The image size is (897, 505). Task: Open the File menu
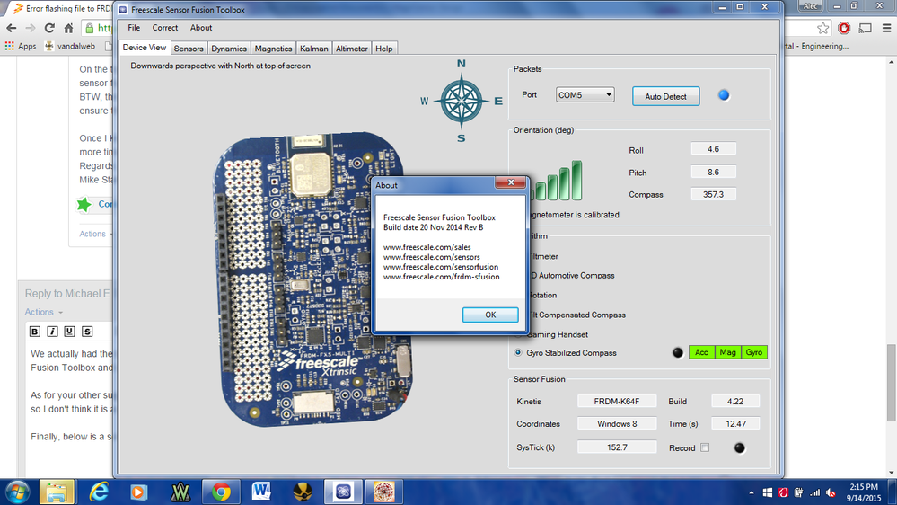click(x=134, y=28)
